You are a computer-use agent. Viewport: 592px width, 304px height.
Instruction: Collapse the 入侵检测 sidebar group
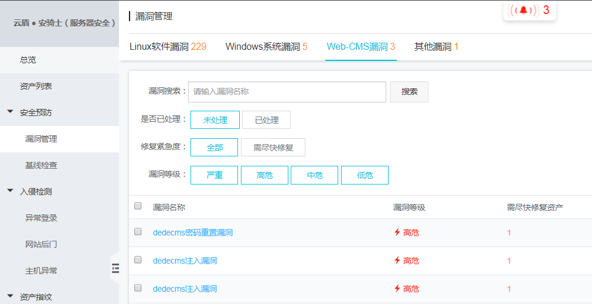[x=11, y=191]
